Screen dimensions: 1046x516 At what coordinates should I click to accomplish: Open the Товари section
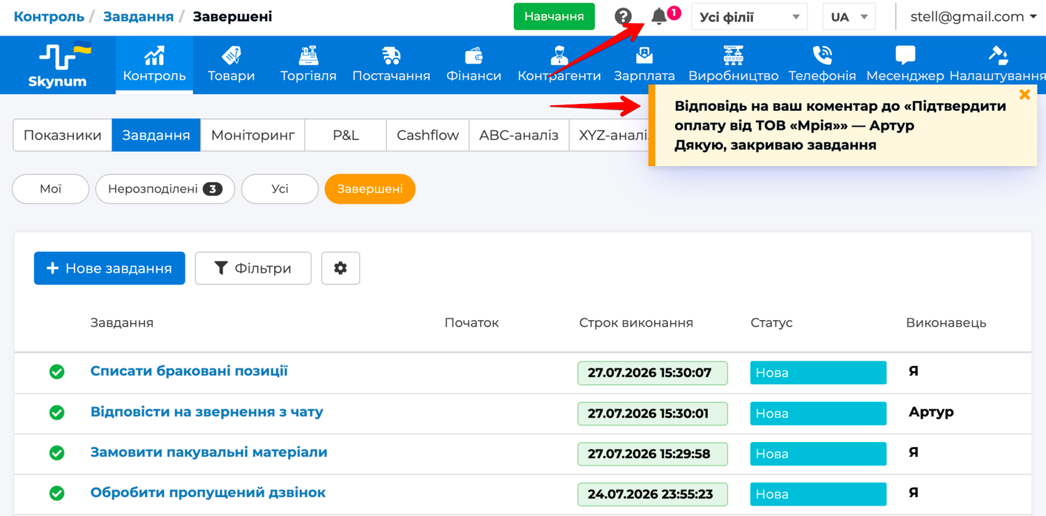232,65
